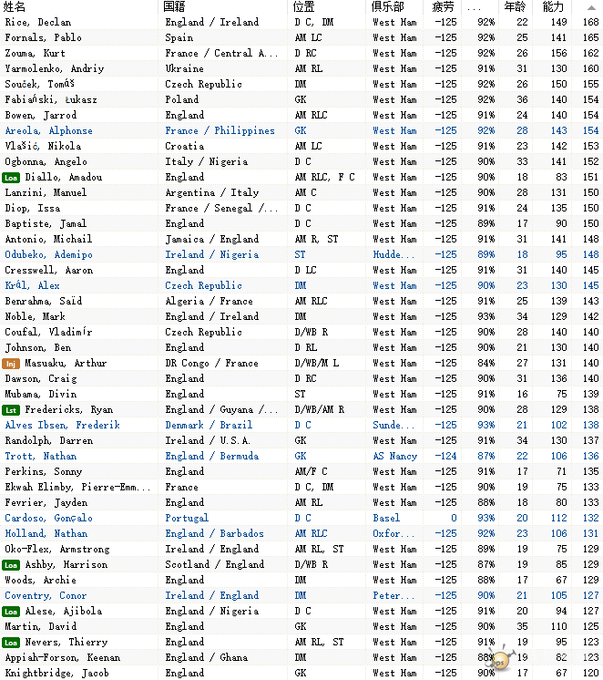Click the Lst badge beside Fredericks, Ryan
603x680 pixels.
point(11,410)
